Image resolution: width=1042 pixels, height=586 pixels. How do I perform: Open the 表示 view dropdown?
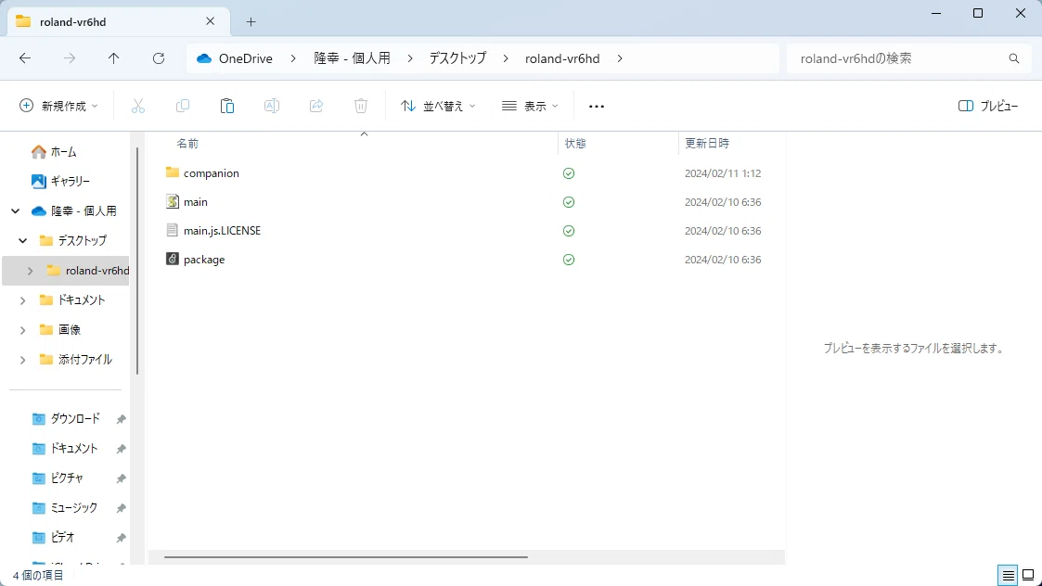click(x=530, y=107)
